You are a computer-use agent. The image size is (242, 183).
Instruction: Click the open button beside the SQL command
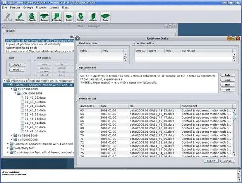click(x=228, y=80)
